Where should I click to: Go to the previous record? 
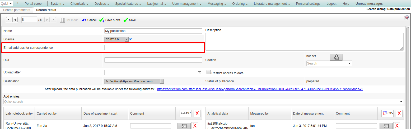pyautogui.click(x=15, y=20)
